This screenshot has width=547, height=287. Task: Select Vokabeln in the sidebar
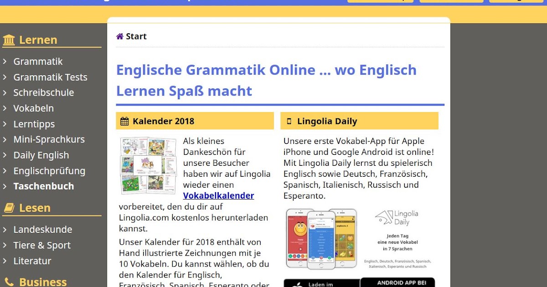pos(34,108)
